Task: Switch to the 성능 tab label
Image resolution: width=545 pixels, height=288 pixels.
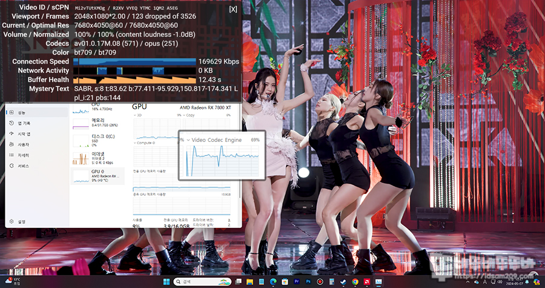Action: click(22, 113)
